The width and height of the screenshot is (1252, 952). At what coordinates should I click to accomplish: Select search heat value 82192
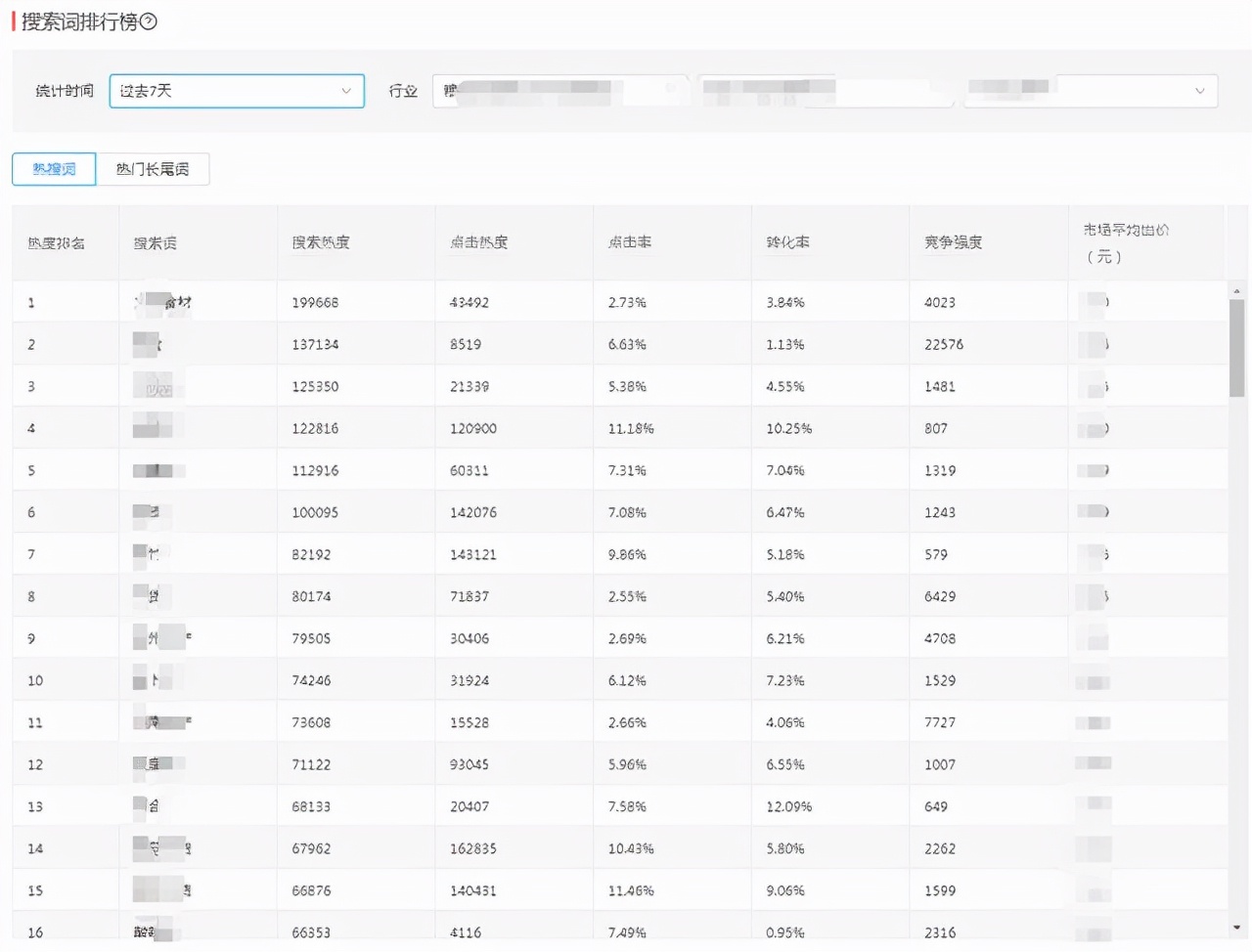(x=311, y=555)
